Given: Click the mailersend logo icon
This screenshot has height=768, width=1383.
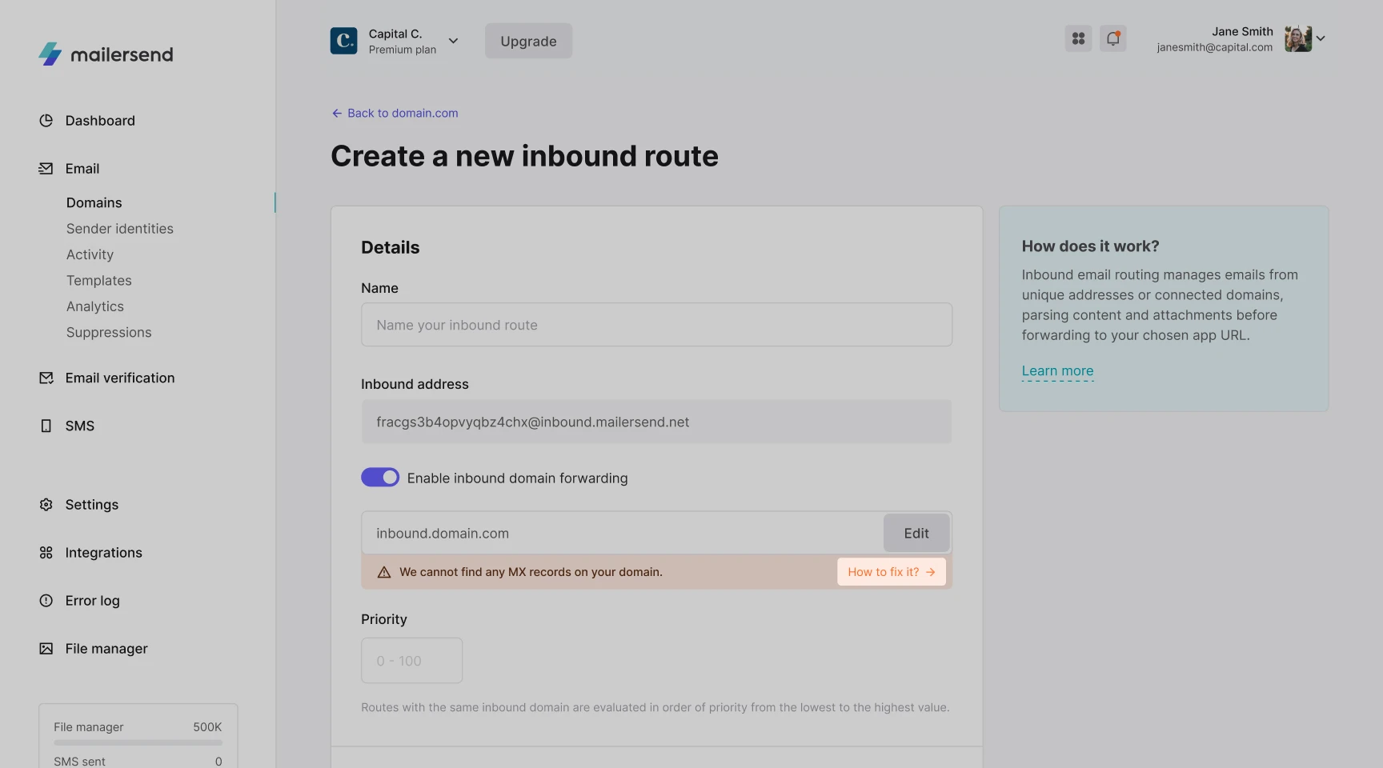Looking at the screenshot, I should point(50,54).
